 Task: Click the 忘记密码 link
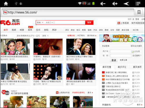(x=137, y=56)
